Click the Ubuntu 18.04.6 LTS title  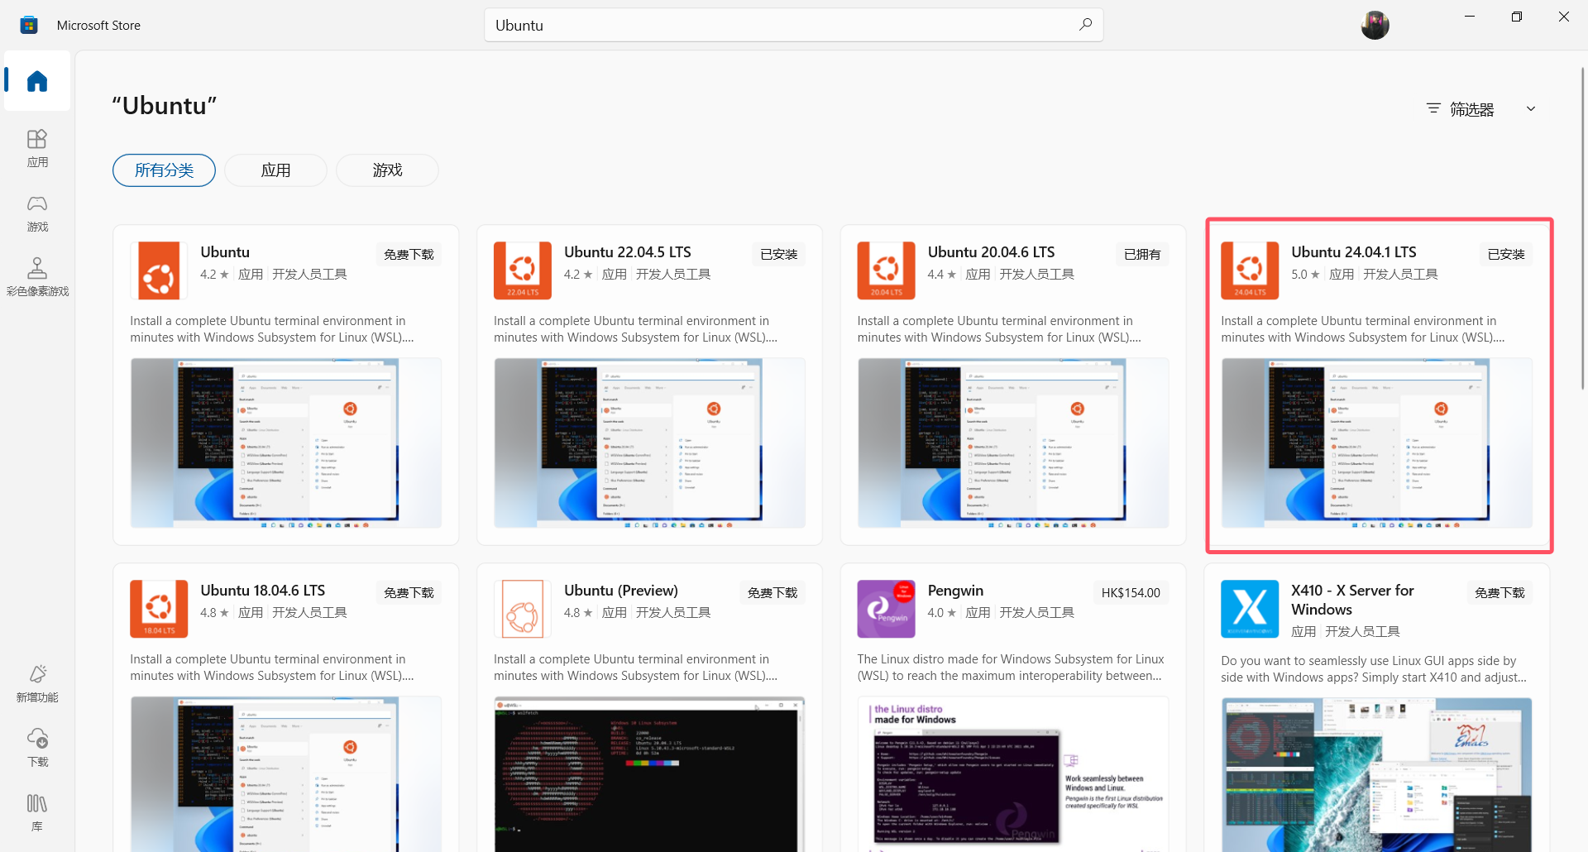263,591
